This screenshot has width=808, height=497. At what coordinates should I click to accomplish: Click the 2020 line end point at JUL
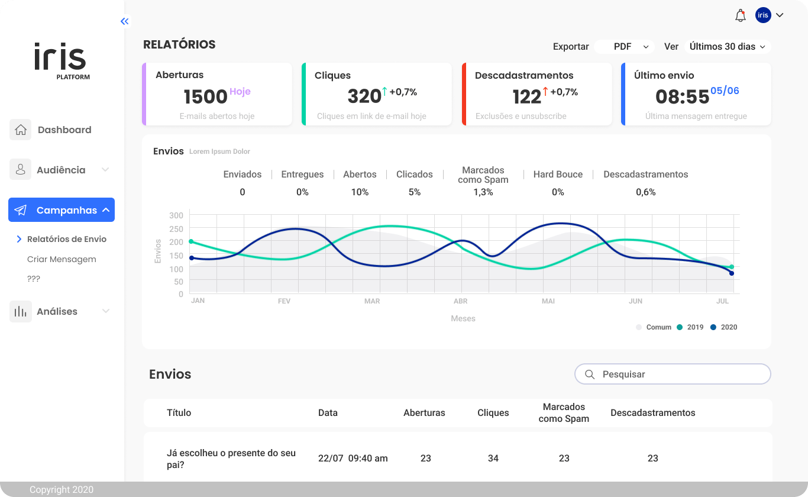click(x=732, y=273)
